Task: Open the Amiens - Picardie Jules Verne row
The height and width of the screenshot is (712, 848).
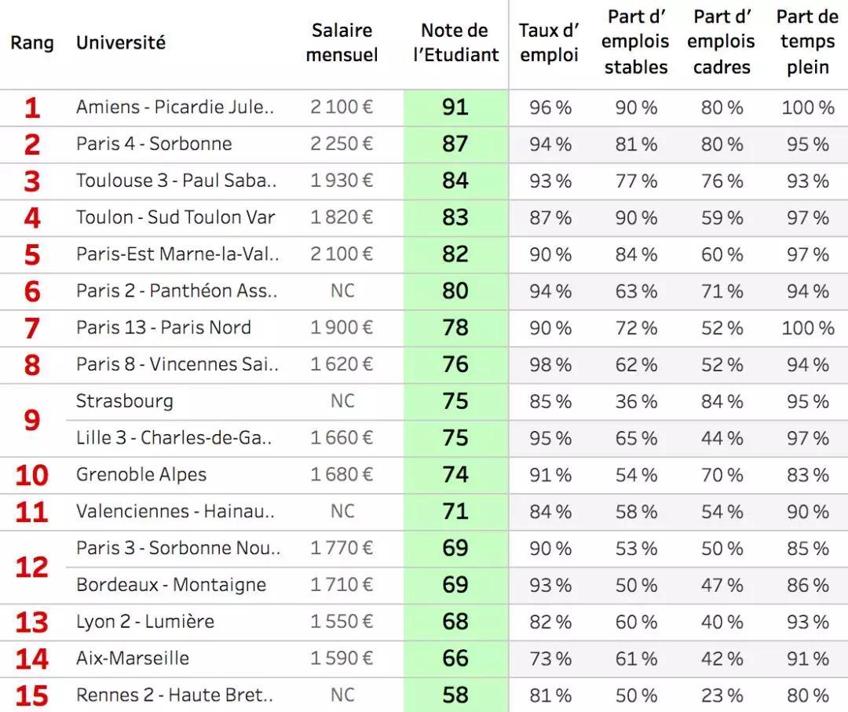Action: tap(175, 107)
